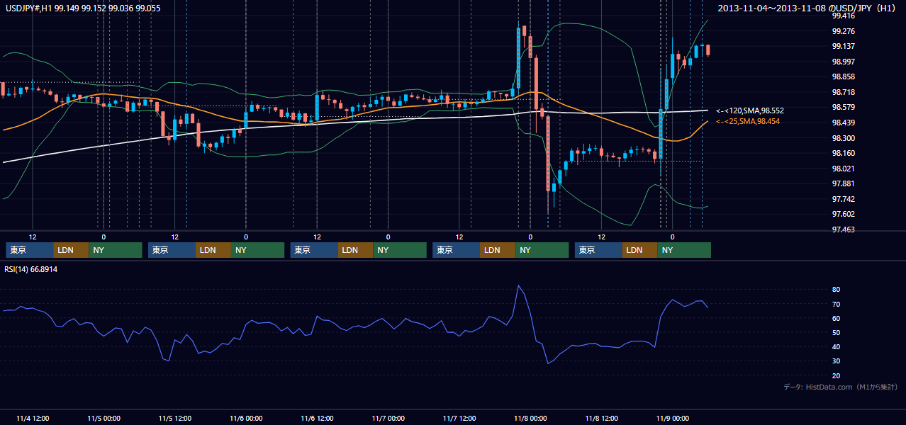906x425 pixels.
Task: Click the 98.160 price axis label
Action: (x=843, y=153)
